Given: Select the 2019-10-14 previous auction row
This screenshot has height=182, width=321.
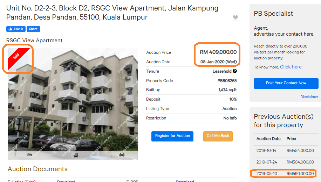Looking at the screenshot, I should (286, 151).
